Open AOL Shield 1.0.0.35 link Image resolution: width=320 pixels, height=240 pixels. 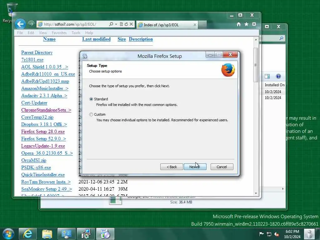(x=44, y=67)
